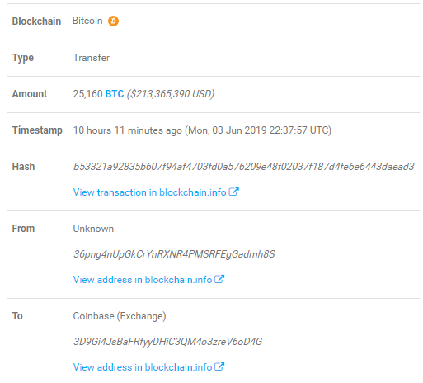This screenshot has width=423, height=383.
Task: Open View address link for sender
Action: [143, 280]
